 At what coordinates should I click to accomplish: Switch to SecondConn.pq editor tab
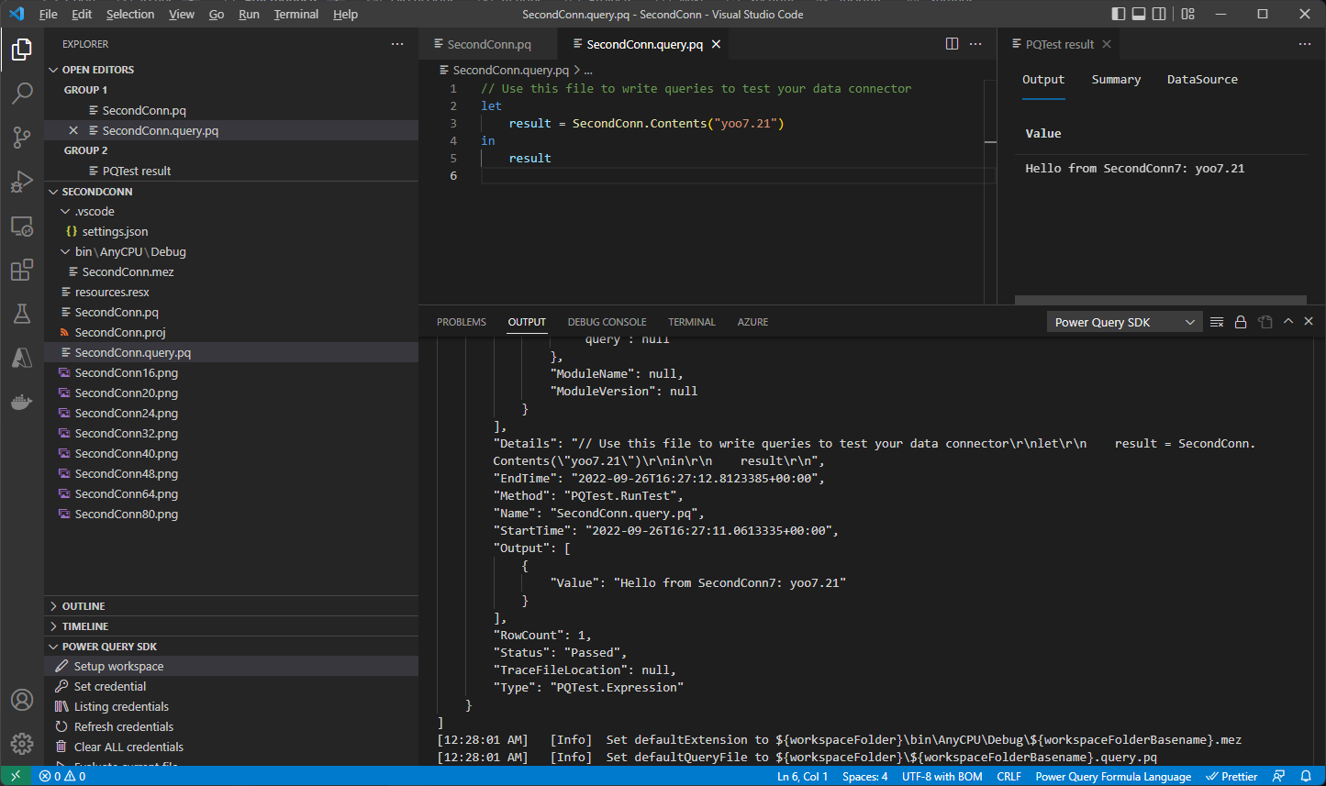click(x=489, y=44)
